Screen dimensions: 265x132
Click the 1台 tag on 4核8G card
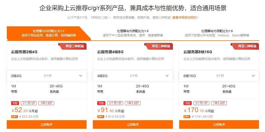point(101,103)
